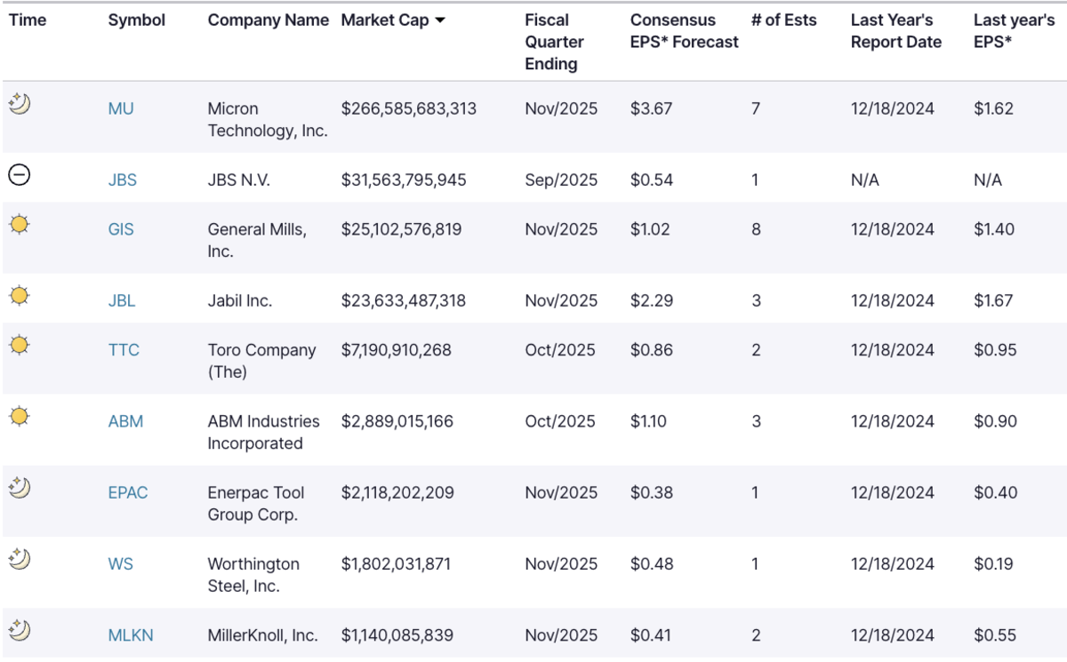Open the MLKN symbol link
The width and height of the screenshot is (1067, 662).
click(x=131, y=635)
